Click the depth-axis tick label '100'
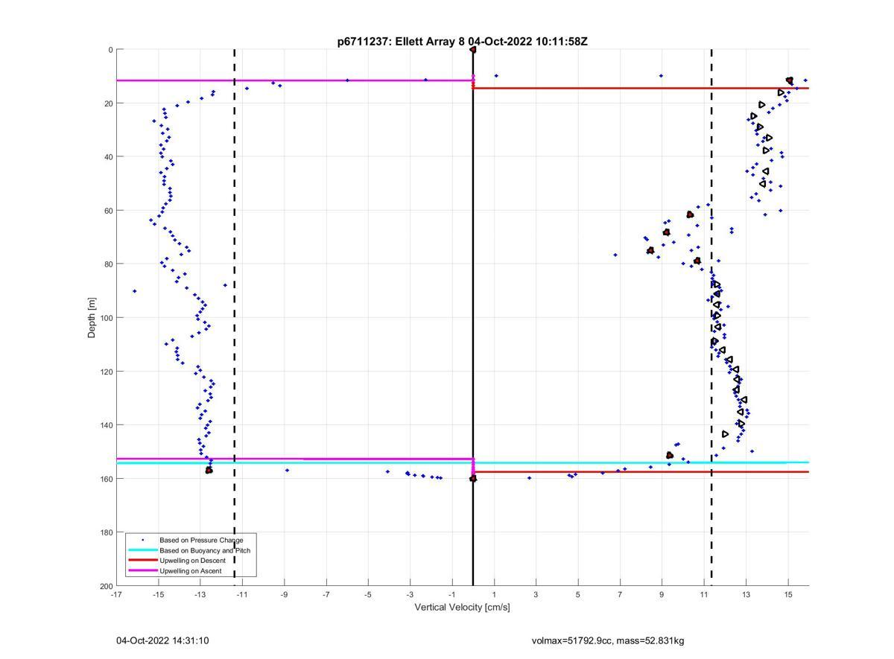This screenshot has height=659, width=894. 107,318
